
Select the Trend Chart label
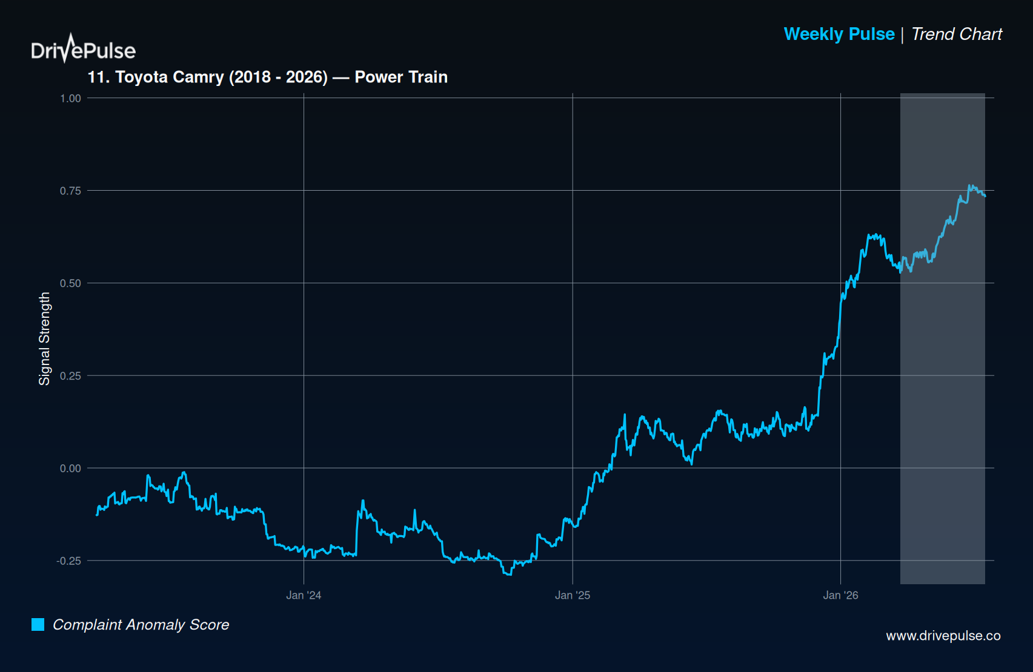pyautogui.click(x=957, y=34)
